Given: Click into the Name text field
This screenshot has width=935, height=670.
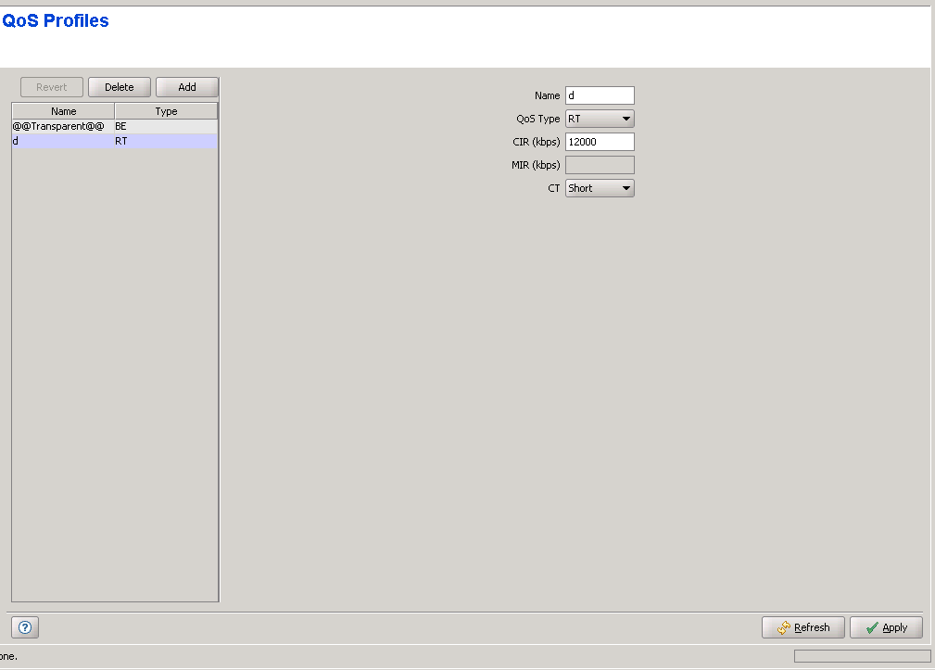Looking at the screenshot, I should pos(599,95).
